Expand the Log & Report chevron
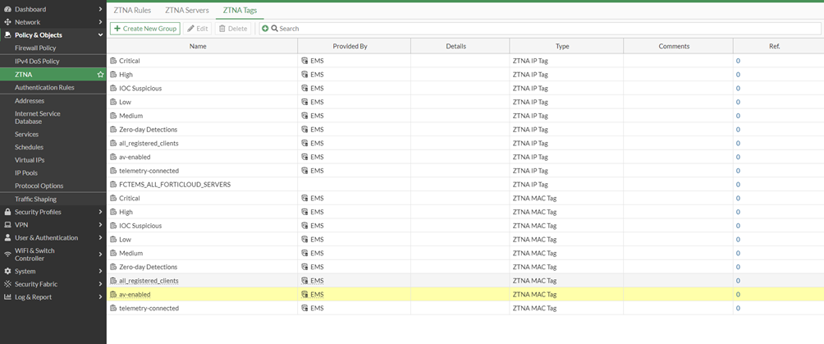 click(100, 297)
